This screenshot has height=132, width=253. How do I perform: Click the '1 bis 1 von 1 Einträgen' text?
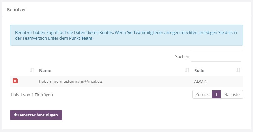coord(31,95)
